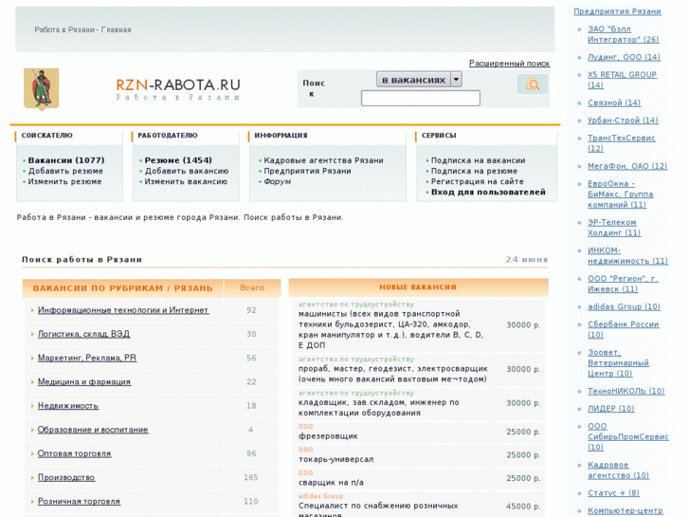
Task: Open the 'в вакансиях' search scope dropdown
Action: pos(419,80)
